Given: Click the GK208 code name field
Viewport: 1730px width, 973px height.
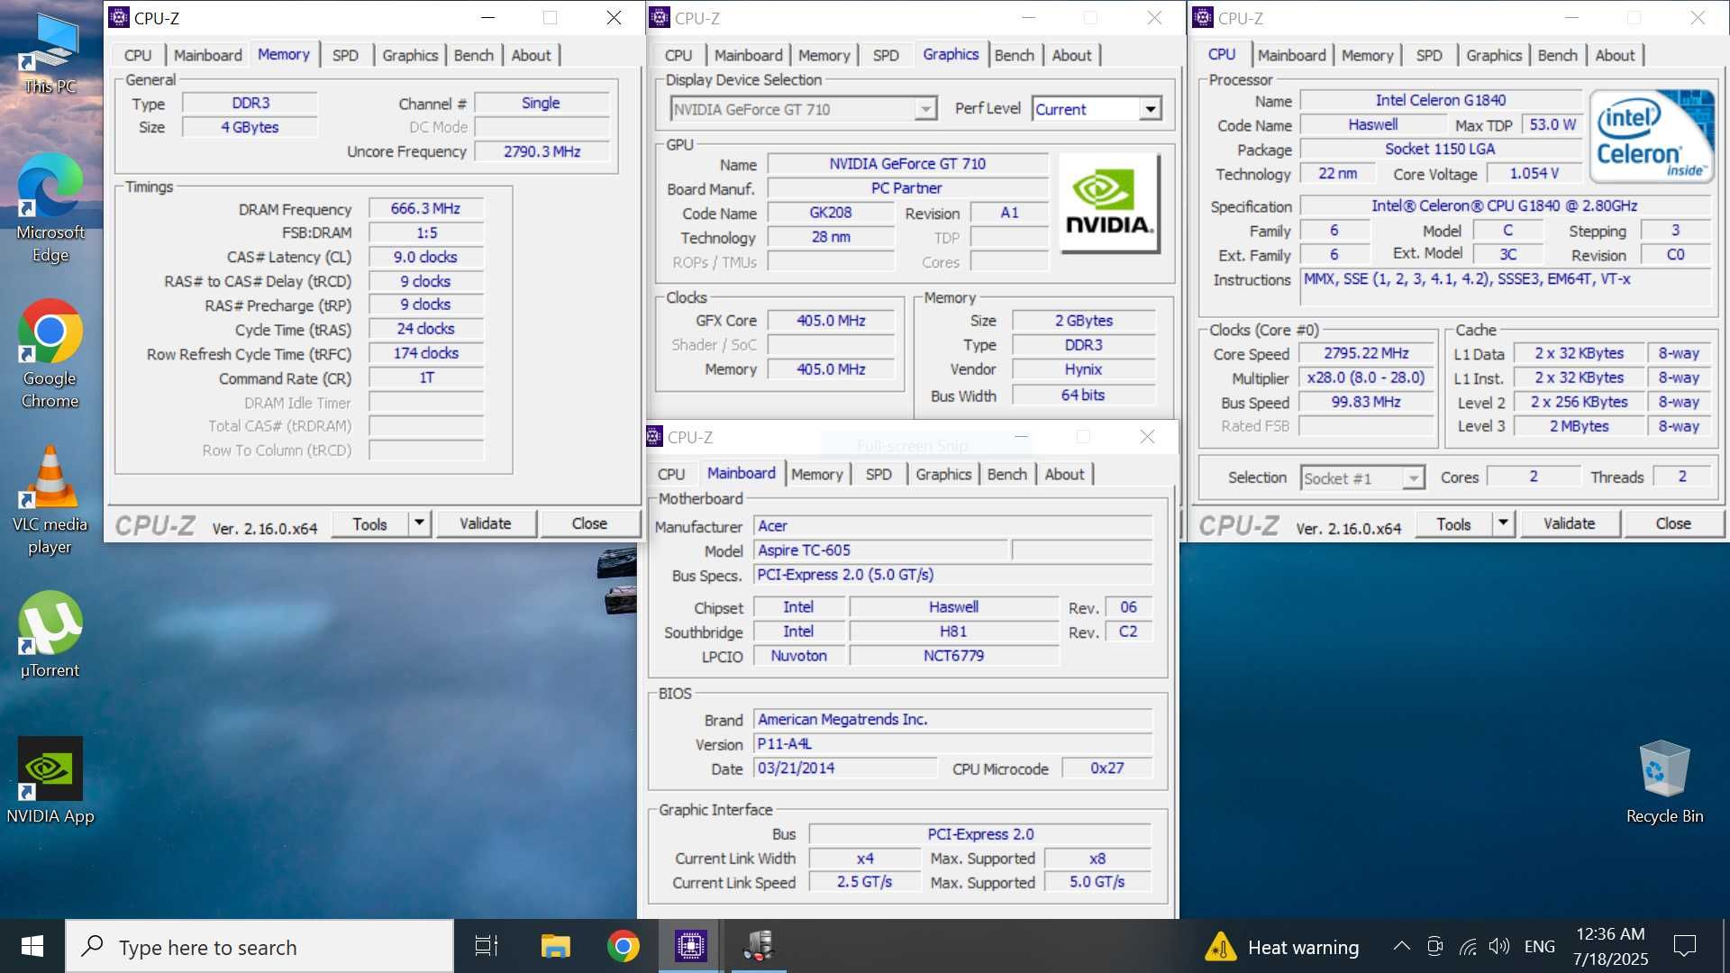Looking at the screenshot, I should [x=830, y=213].
